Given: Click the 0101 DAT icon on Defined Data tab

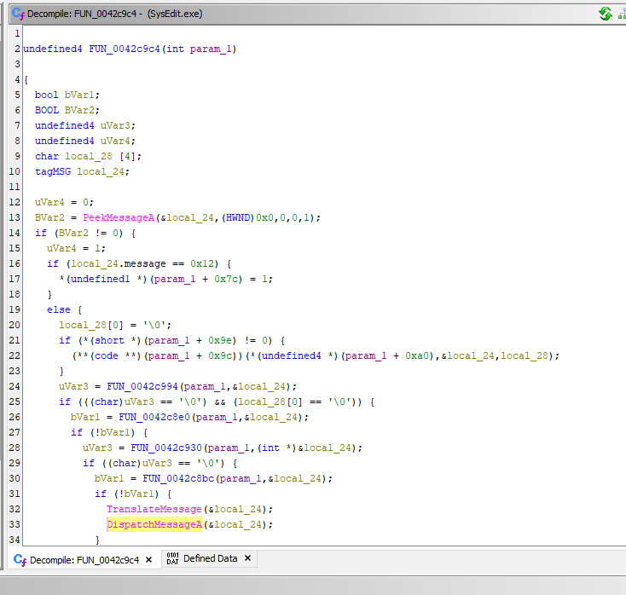Looking at the screenshot, I should 171,559.
